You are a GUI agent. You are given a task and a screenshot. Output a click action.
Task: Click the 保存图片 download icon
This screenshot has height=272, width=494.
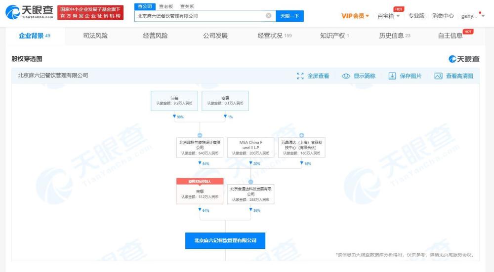392,76
